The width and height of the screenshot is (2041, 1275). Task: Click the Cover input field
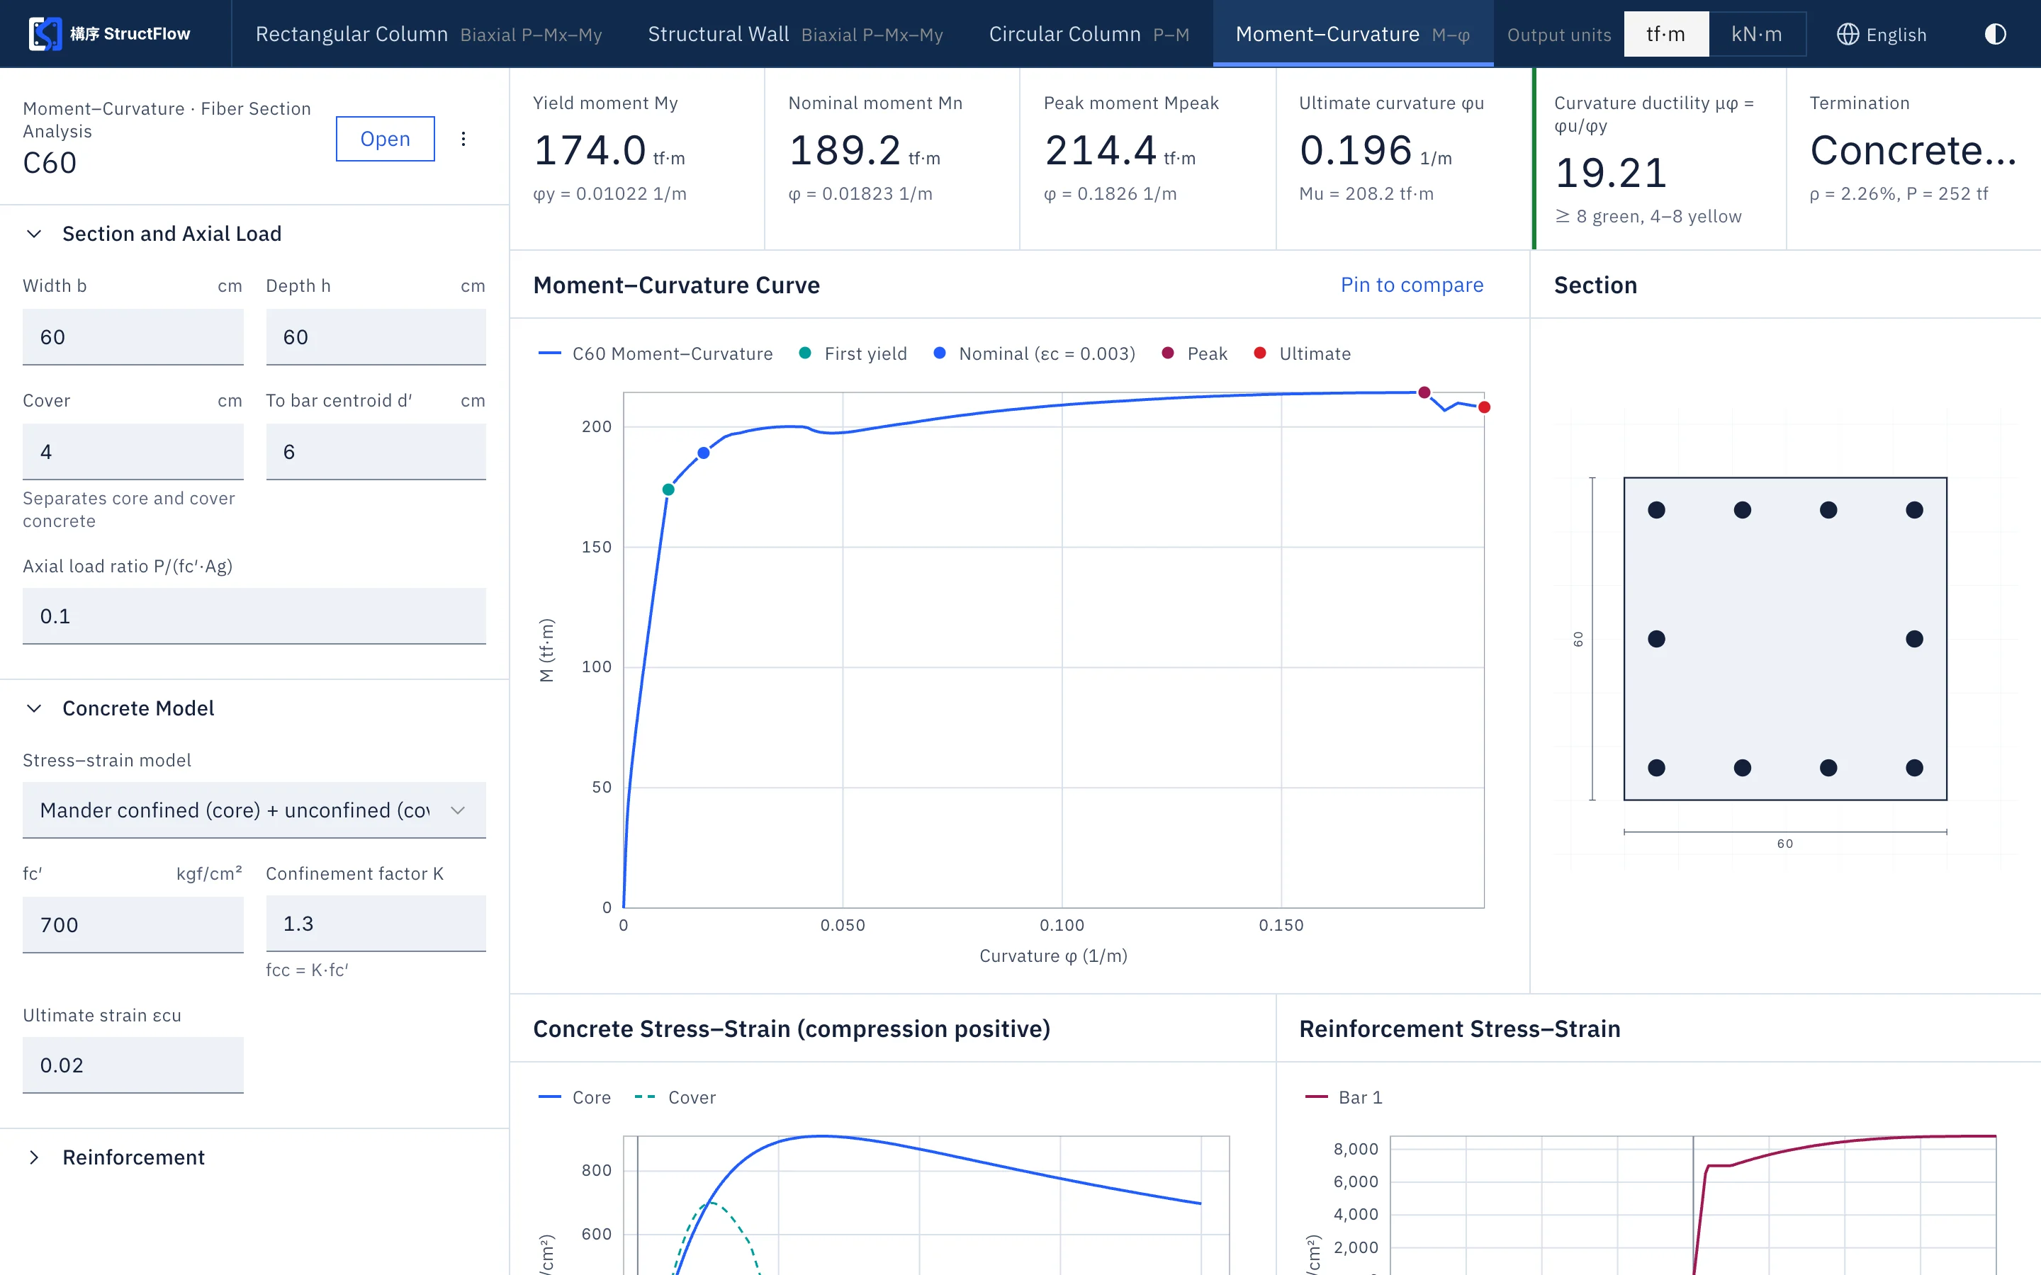click(133, 452)
